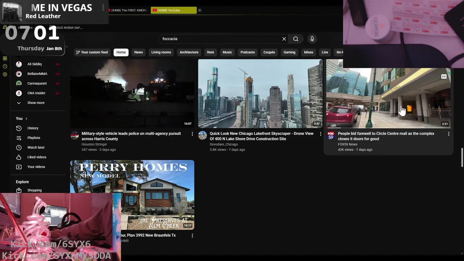This screenshot has width=464, height=261.
Task: Open the Cannaquestt channel avatar
Action: (19, 83)
